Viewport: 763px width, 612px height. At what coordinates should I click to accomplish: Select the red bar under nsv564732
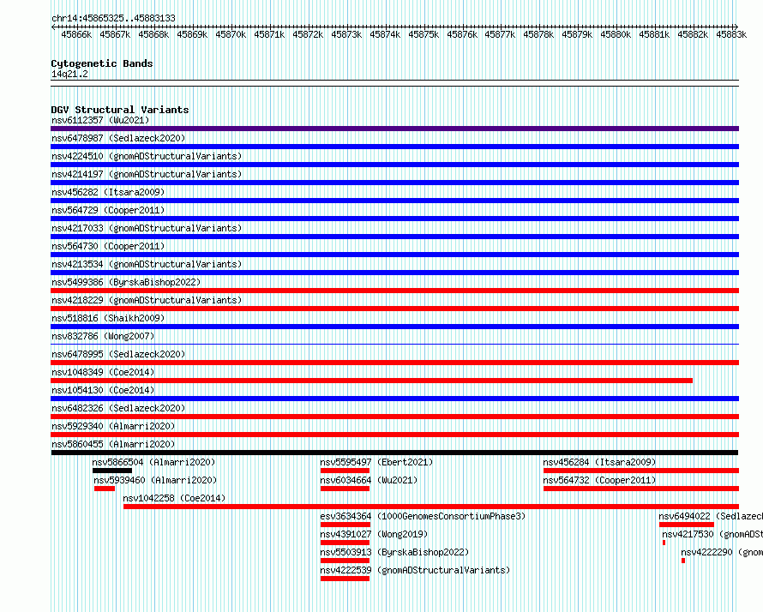(641, 489)
